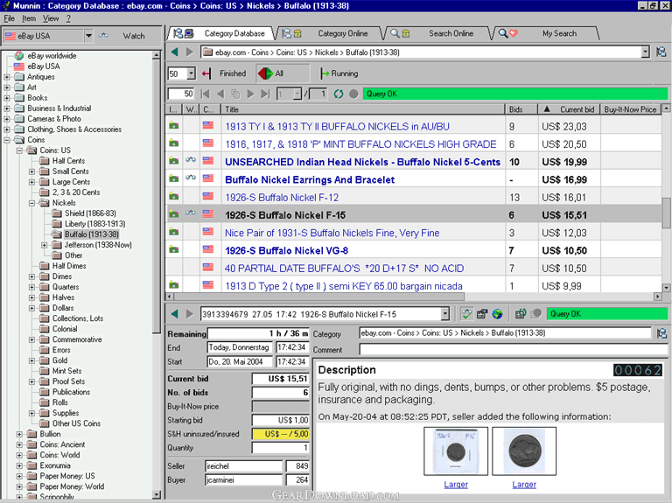Viewport: 672px width, 503px height.
Task: Switch to Category Online tab
Action: click(332, 33)
